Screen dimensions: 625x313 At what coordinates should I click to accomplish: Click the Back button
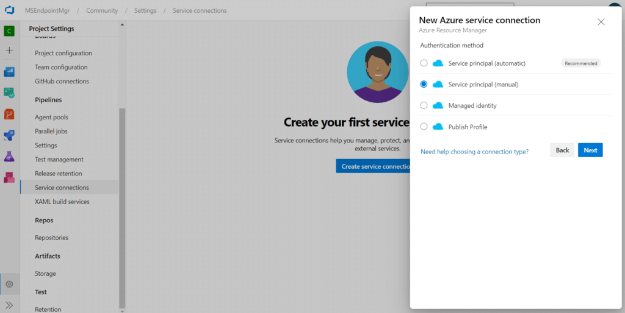562,150
